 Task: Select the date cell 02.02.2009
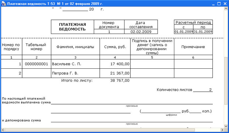141,31
